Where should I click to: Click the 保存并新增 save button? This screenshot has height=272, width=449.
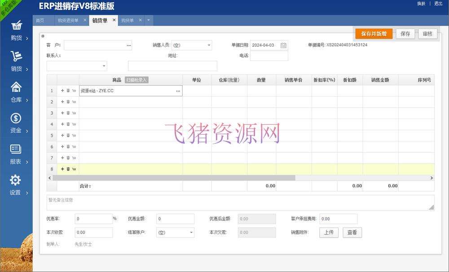pyautogui.click(x=374, y=34)
